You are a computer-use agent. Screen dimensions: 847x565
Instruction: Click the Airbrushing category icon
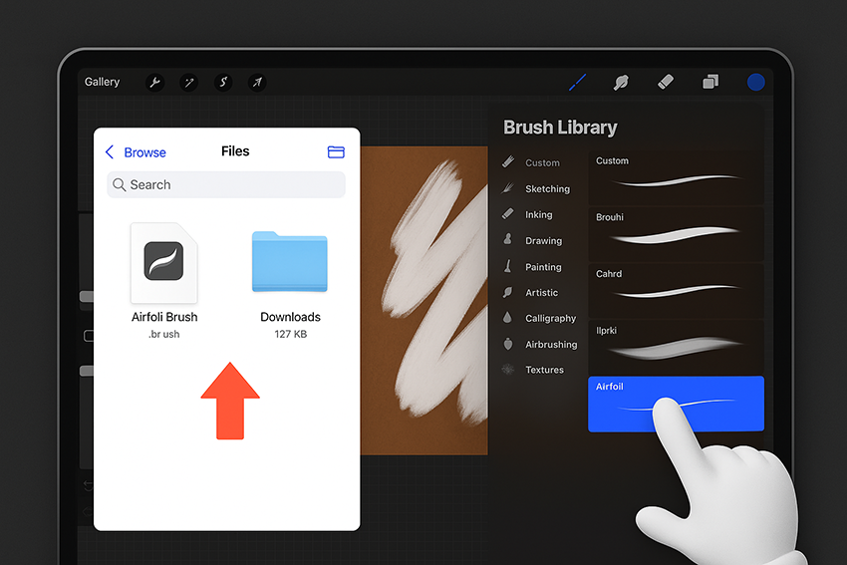click(x=508, y=344)
